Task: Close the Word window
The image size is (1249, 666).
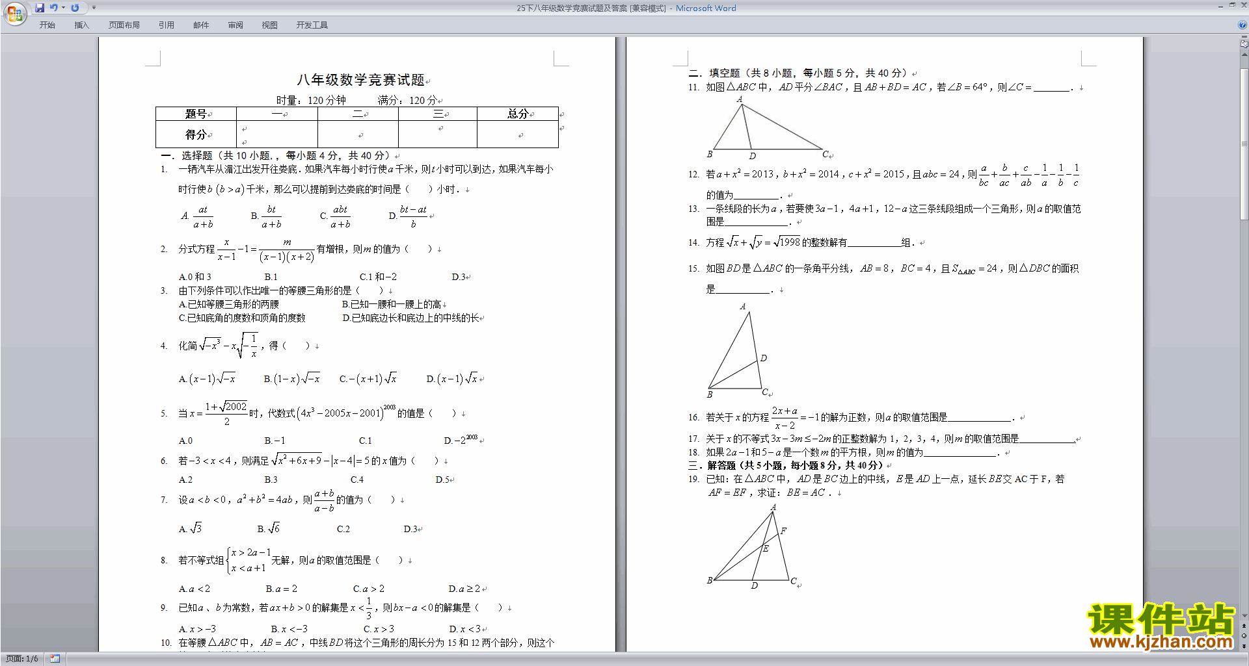Action: pyautogui.click(x=1243, y=5)
